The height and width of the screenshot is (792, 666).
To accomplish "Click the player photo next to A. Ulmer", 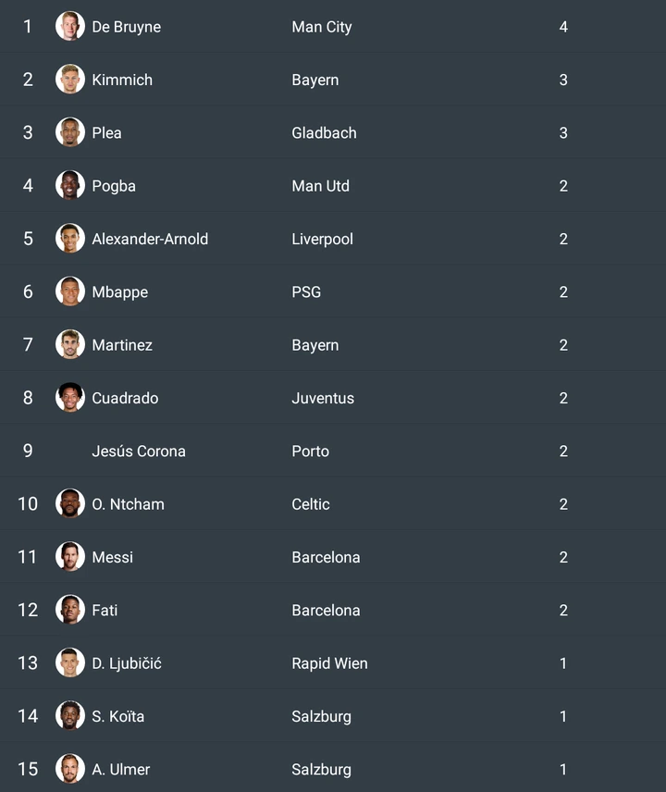I will point(70,769).
